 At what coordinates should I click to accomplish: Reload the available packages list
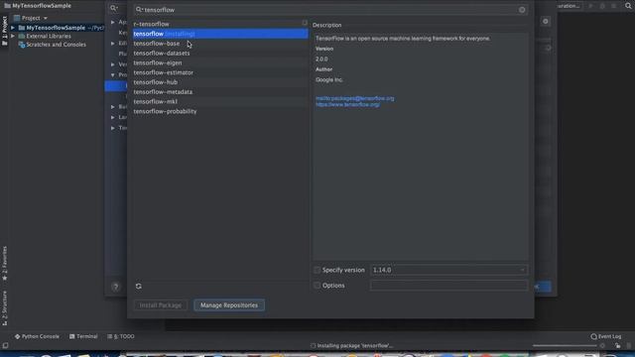pyautogui.click(x=139, y=287)
